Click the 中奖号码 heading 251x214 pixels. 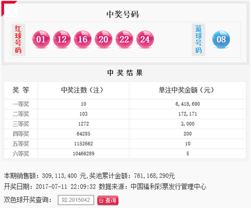pyautogui.click(x=122, y=15)
